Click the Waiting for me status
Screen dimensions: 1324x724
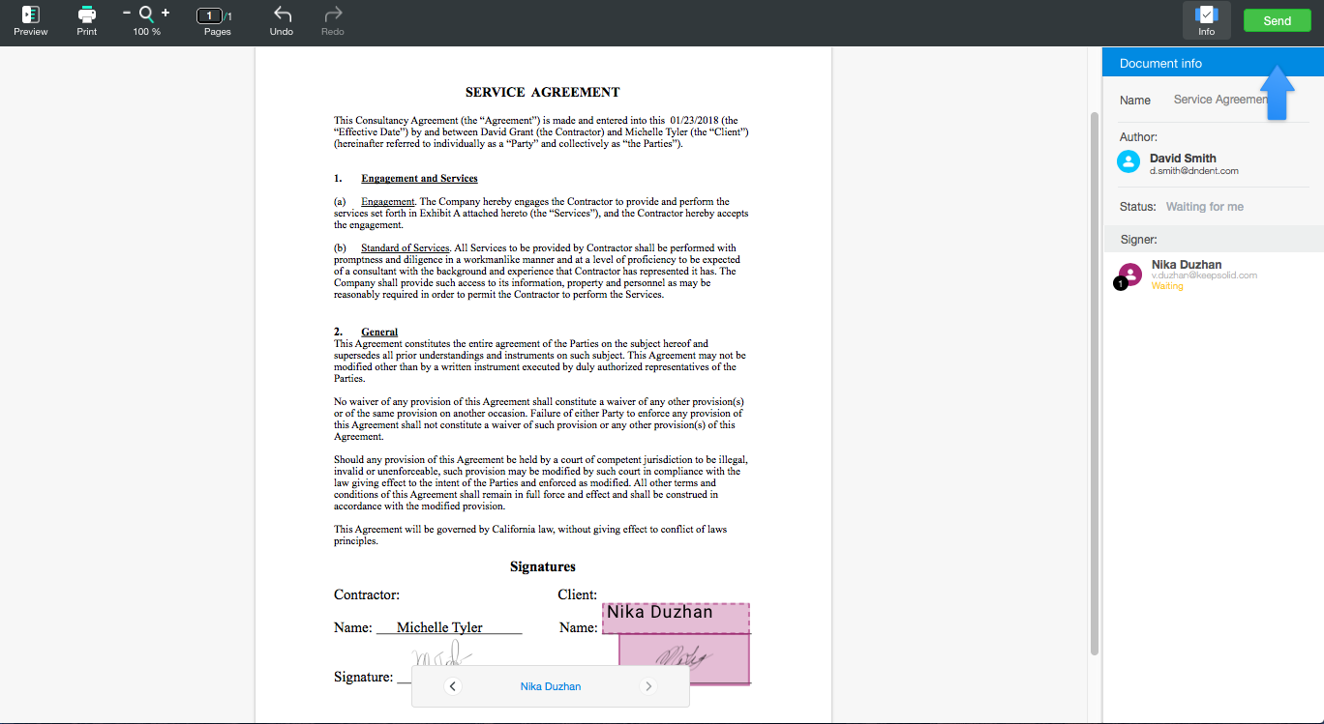point(1204,207)
